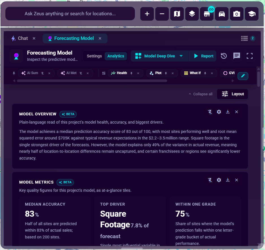The width and height of the screenshot is (265, 250).
Task: Remove the Plot chip
Action: [173, 73]
